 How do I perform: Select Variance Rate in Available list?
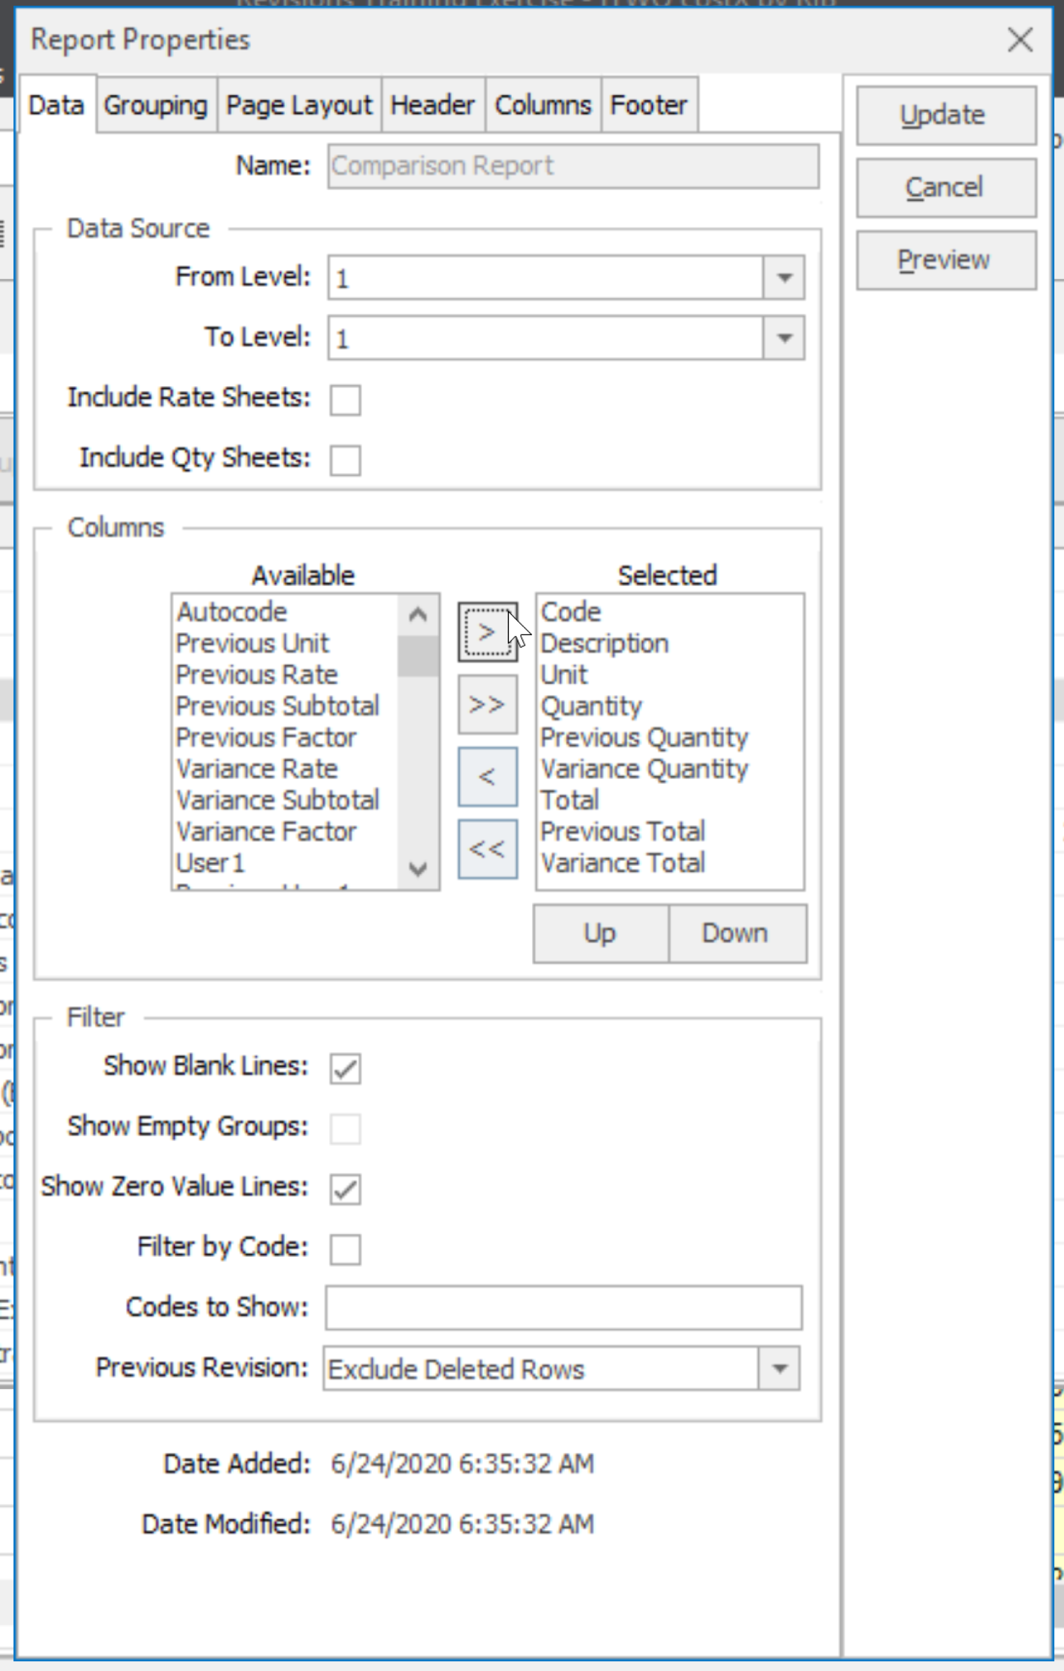tap(257, 769)
